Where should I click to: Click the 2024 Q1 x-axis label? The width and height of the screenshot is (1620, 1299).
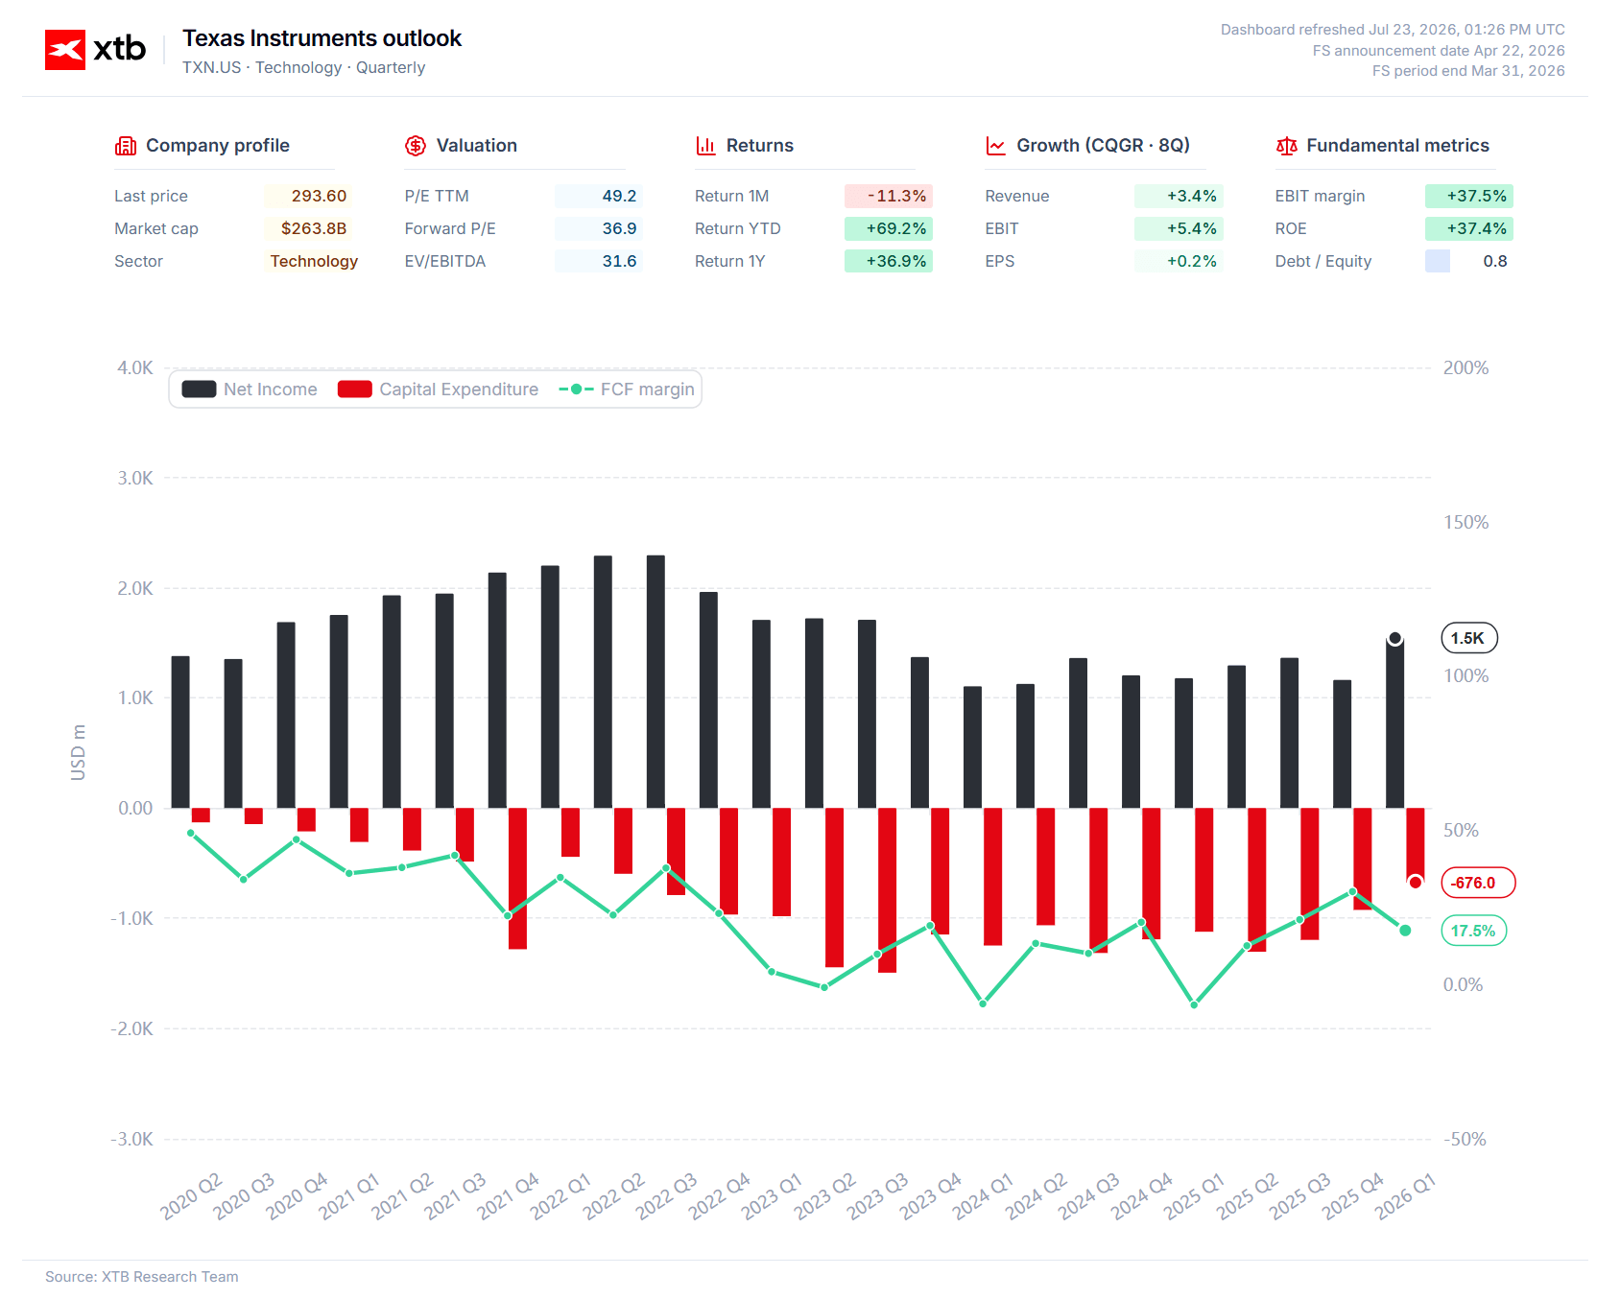point(983,1195)
